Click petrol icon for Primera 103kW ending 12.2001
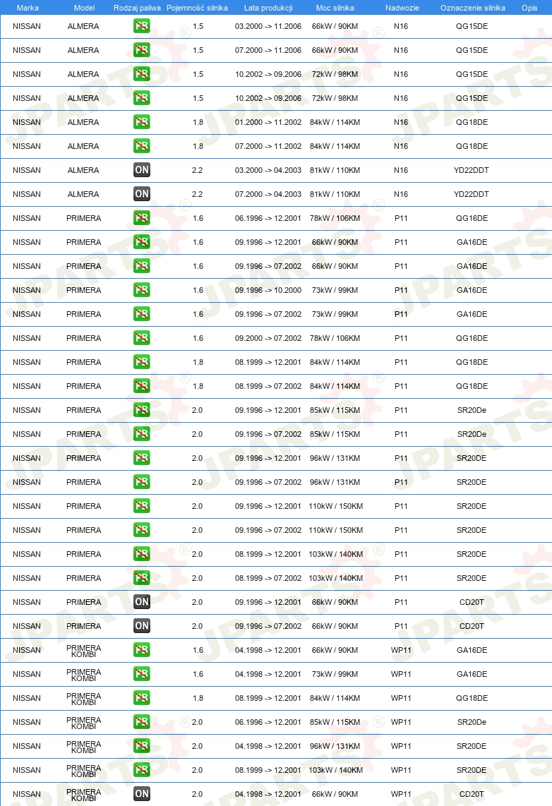The height and width of the screenshot is (806, 552). pyautogui.click(x=141, y=553)
